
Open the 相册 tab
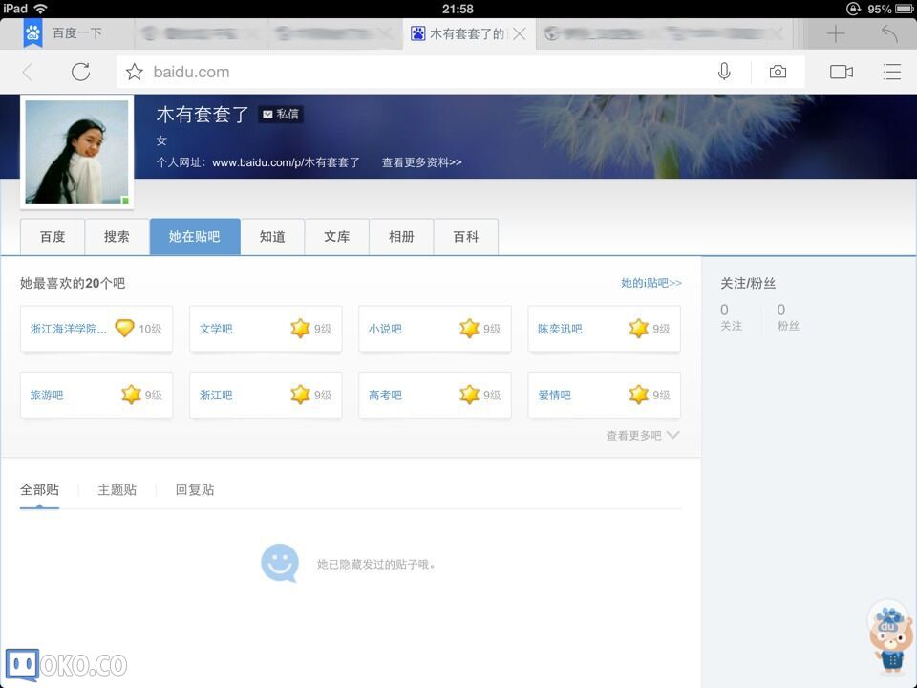[401, 236]
